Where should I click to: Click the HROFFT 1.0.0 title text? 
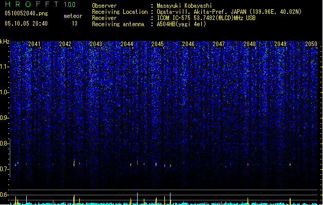pyautogui.click(x=40, y=4)
